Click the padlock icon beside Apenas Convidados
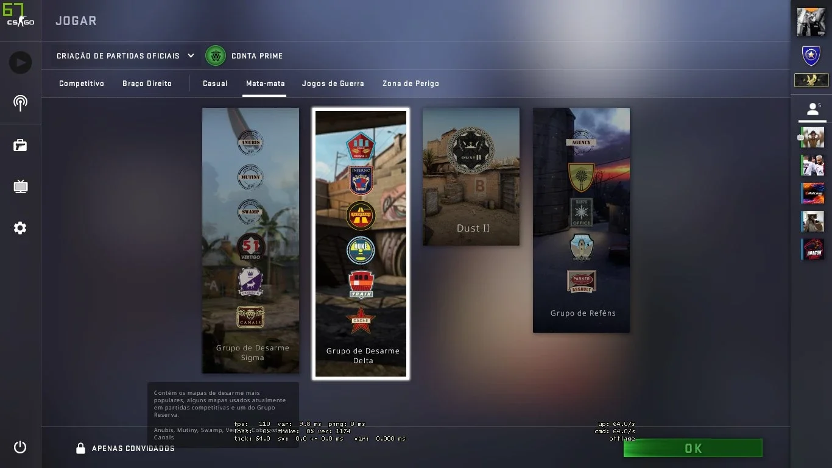Viewport: 832px width, 468px height. [x=80, y=448]
